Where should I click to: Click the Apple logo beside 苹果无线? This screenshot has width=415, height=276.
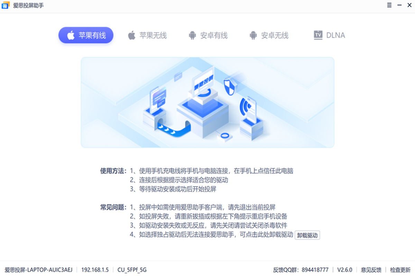132,35
